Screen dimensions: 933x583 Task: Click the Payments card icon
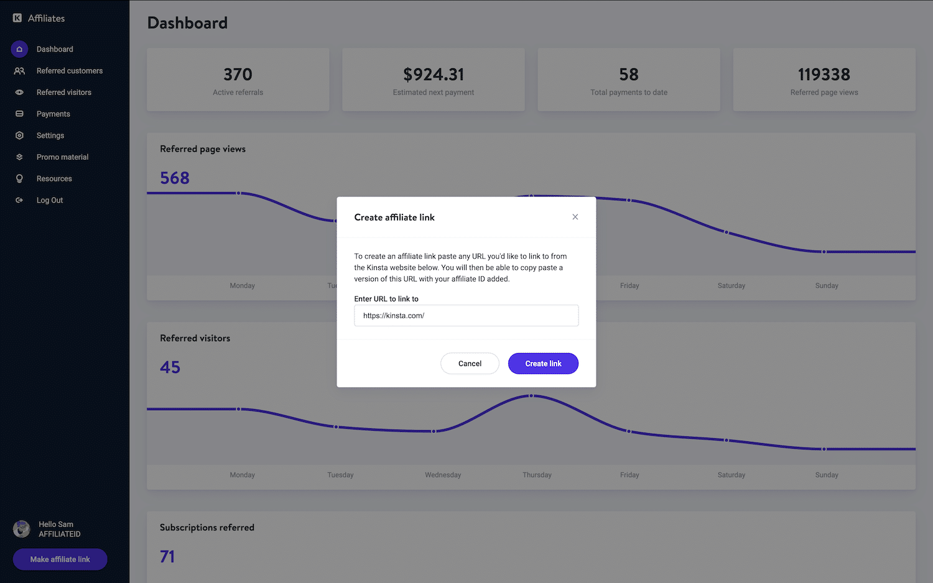coord(19,114)
